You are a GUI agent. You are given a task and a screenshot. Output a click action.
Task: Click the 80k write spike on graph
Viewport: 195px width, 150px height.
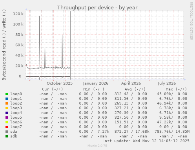[x=62, y=52]
